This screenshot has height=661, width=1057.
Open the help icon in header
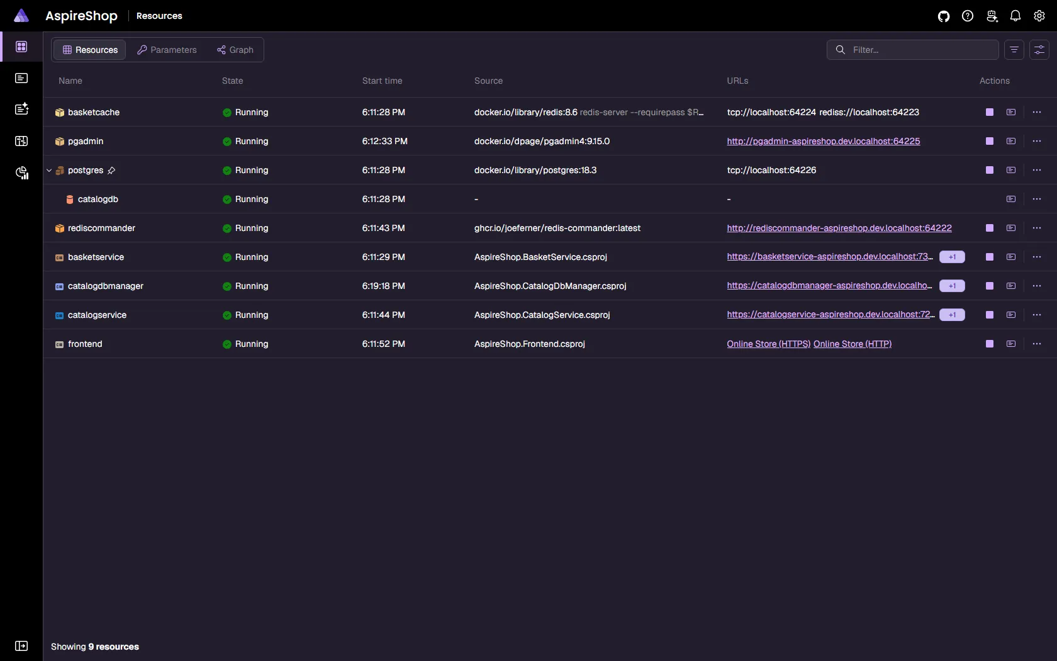(x=968, y=16)
